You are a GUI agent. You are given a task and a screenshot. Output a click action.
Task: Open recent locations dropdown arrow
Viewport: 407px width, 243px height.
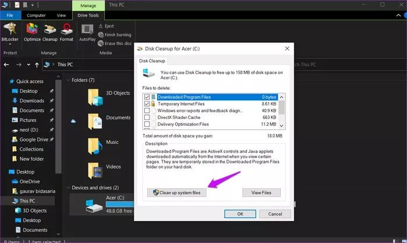pos(28,65)
